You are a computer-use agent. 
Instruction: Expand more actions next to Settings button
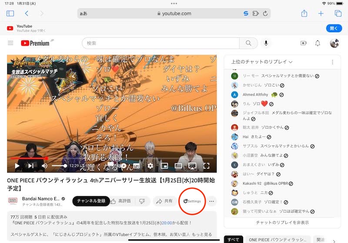click(x=212, y=201)
